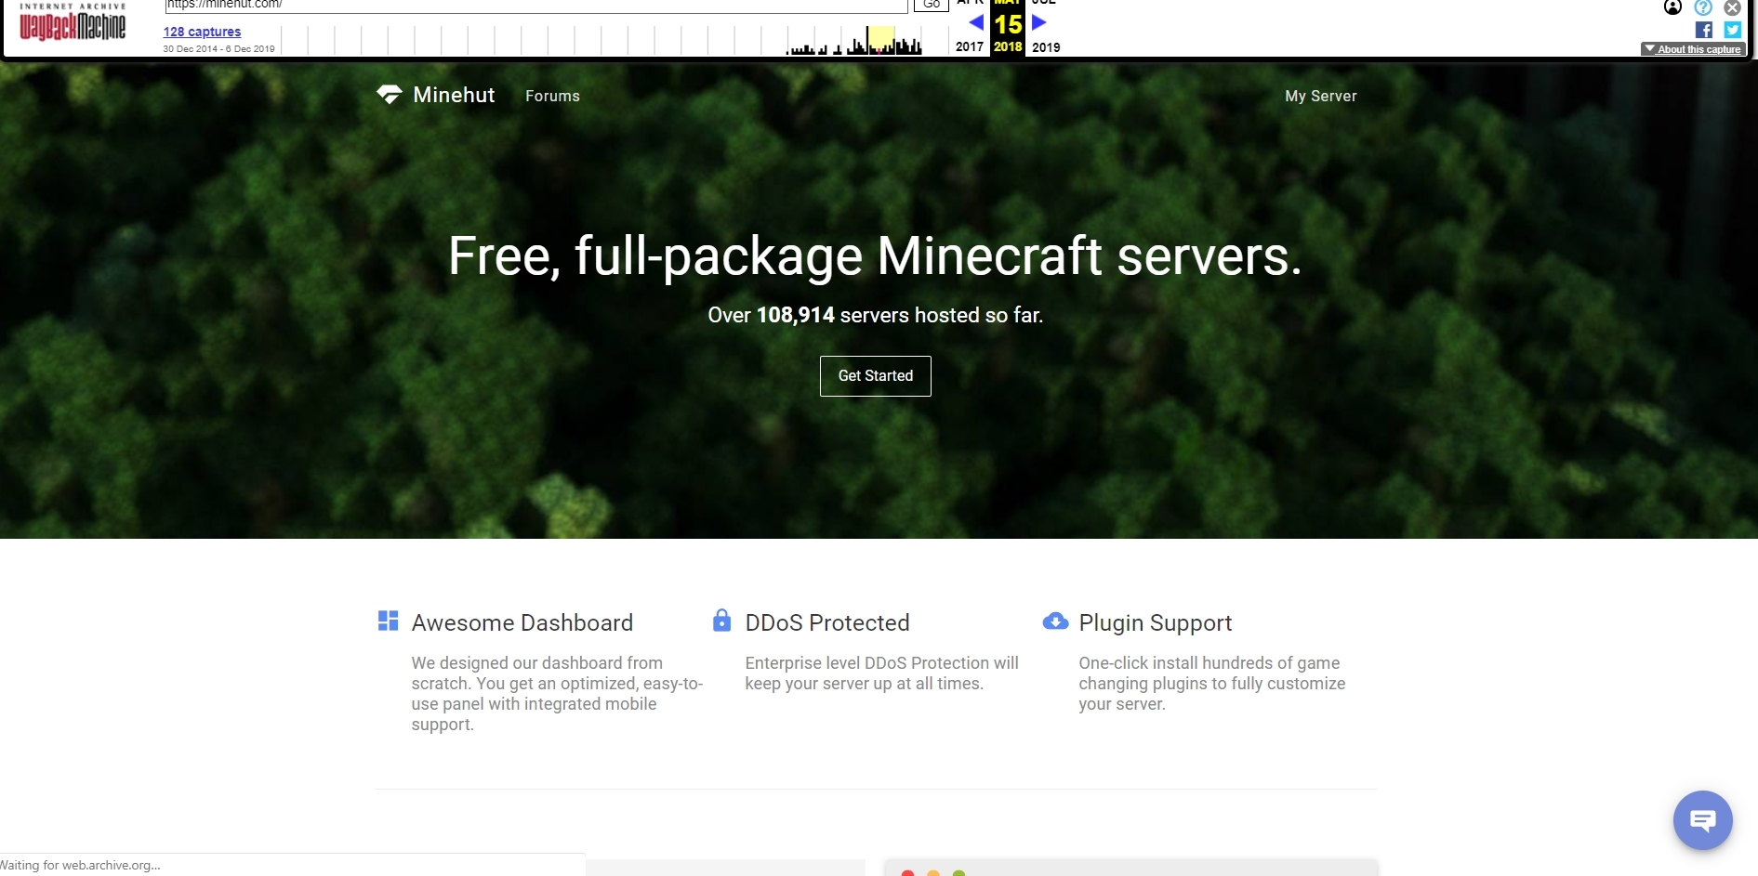Share capture on Twitter

click(1733, 30)
